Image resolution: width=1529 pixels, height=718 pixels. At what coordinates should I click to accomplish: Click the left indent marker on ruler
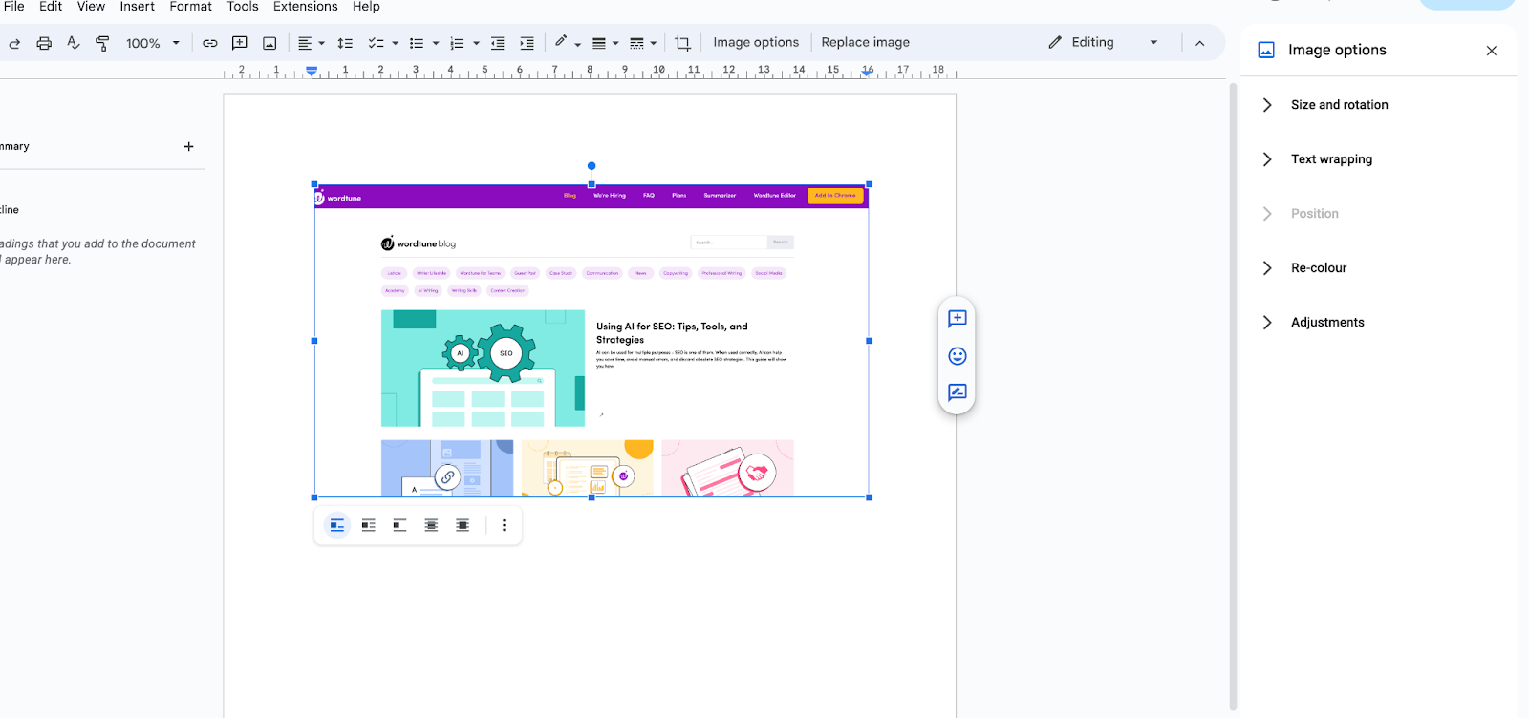[312, 71]
